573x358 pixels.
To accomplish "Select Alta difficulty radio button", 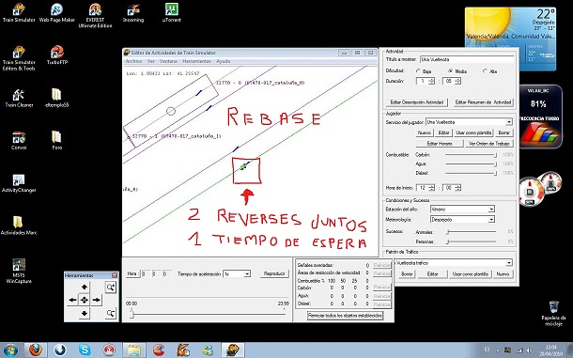I will (x=486, y=70).
